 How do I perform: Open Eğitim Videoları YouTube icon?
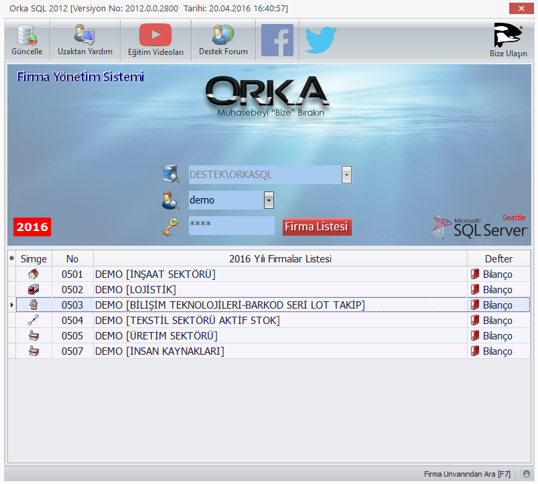pos(155,35)
